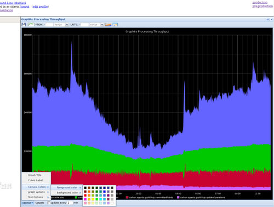The height and width of the screenshot is (207, 274).
Task: Select Y Axis Label menu entry
Action: point(36,180)
